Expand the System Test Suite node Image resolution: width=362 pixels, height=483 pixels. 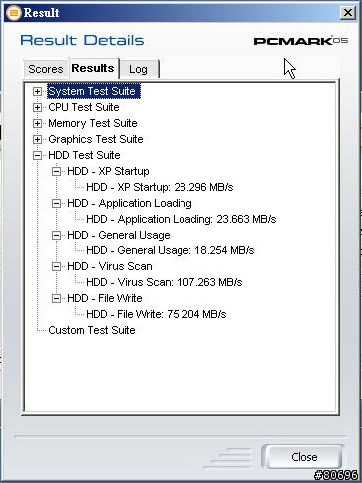37,91
